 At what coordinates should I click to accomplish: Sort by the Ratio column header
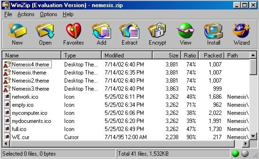[190, 56]
